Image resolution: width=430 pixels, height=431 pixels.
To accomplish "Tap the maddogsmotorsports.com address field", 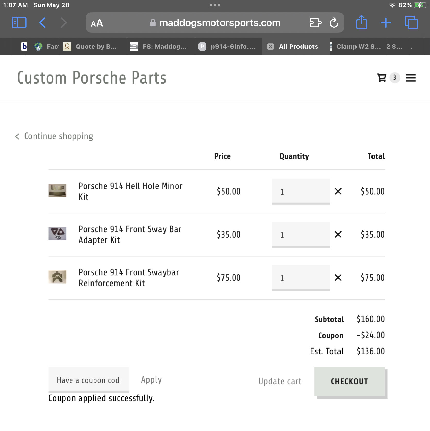I will (215, 23).
